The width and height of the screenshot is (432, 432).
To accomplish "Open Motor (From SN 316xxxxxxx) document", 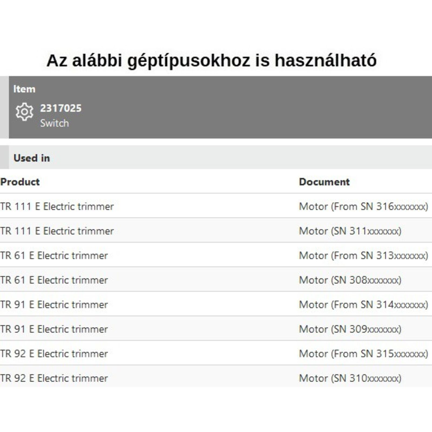I will click(x=363, y=207).
